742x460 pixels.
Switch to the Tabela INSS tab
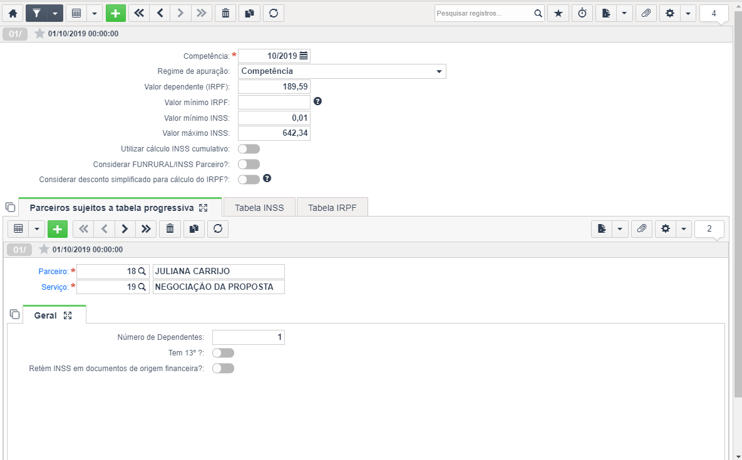[259, 208]
